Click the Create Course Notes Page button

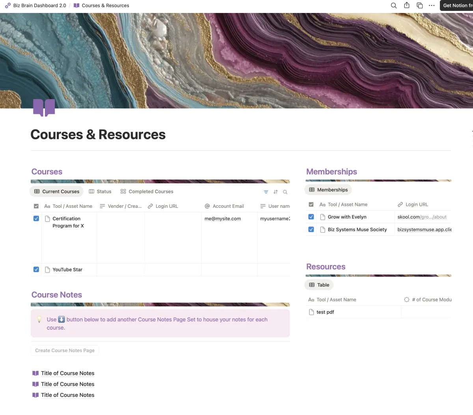pos(65,350)
